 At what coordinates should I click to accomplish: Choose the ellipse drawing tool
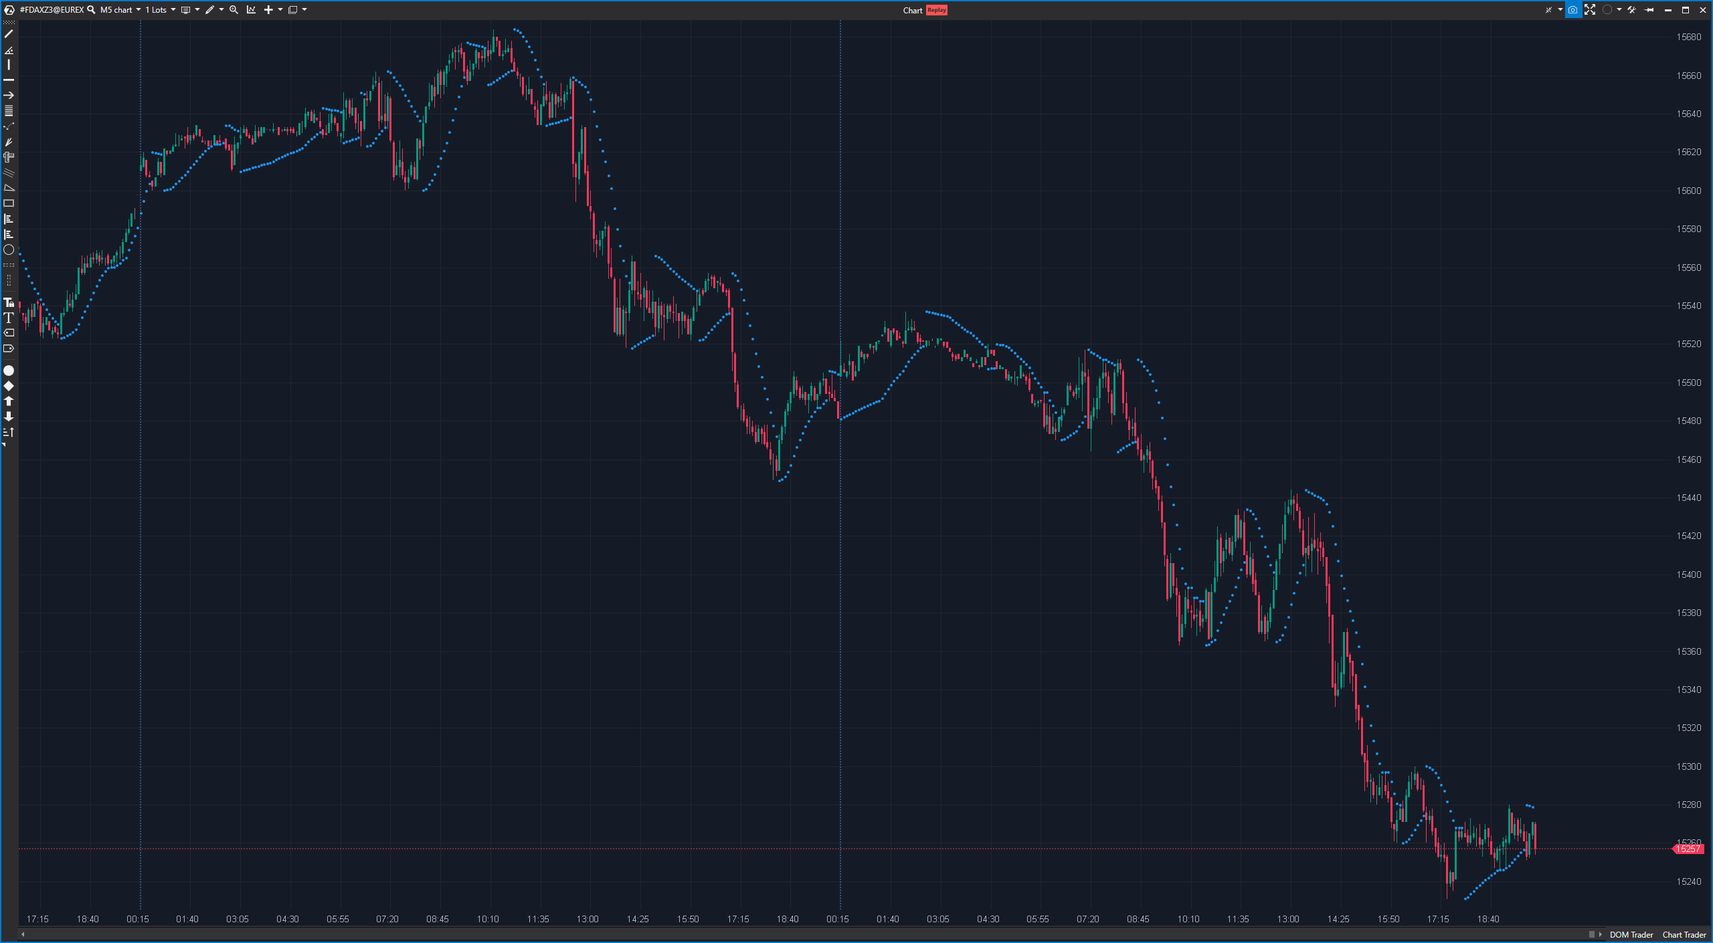point(9,250)
